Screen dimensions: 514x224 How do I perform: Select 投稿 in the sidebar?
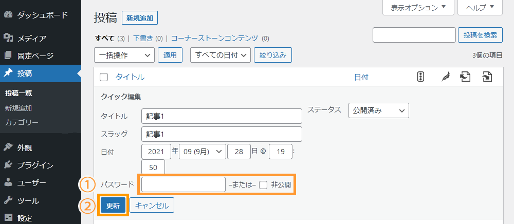pos(25,73)
